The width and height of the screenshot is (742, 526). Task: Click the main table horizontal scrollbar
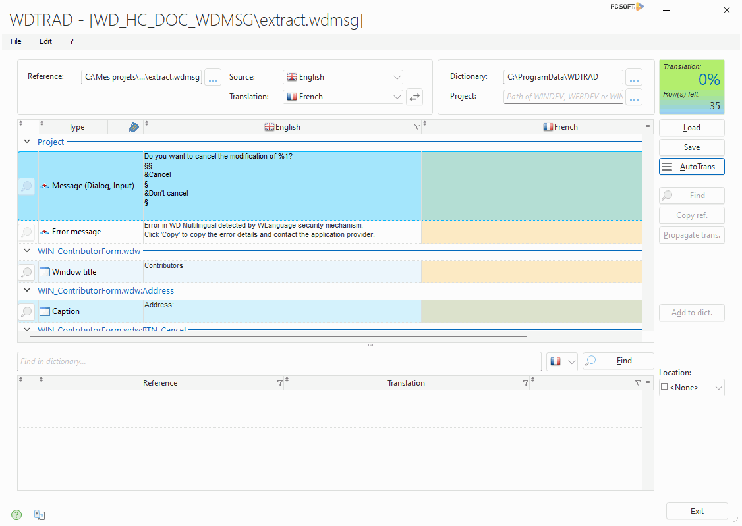pos(278,336)
